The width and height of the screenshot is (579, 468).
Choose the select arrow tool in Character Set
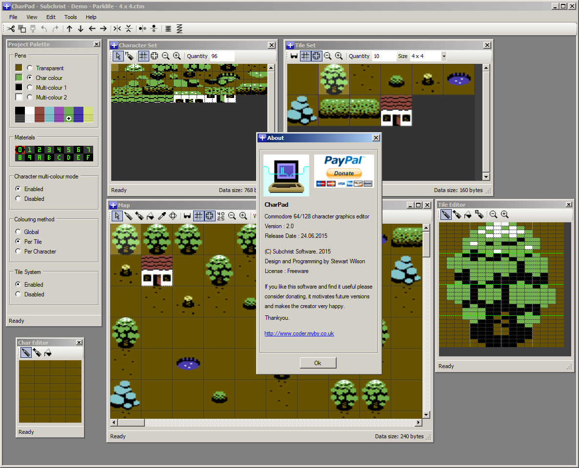tap(118, 56)
